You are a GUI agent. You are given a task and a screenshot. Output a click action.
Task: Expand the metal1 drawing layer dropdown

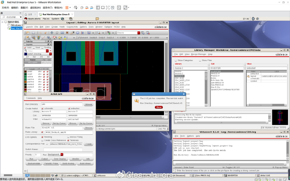(50, 54)
